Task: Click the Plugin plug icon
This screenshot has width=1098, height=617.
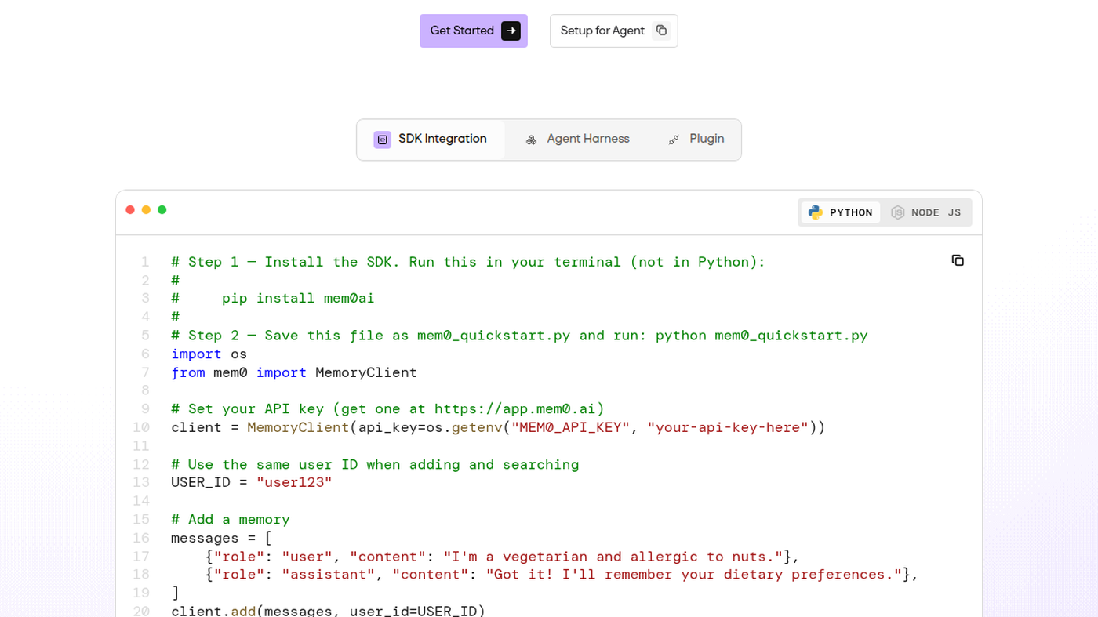Action: [x=674, y=140]
